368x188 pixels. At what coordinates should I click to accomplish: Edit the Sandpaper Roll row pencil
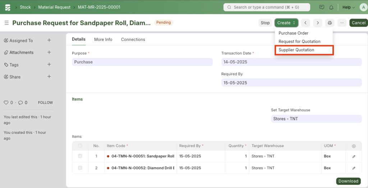point(354,156)
